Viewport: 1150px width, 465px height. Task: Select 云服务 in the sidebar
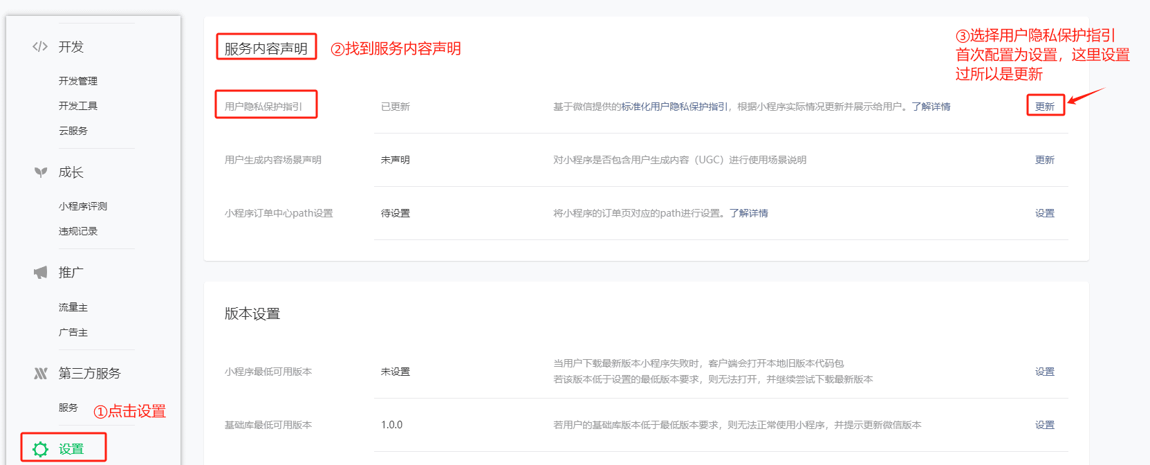coord(73,131)
